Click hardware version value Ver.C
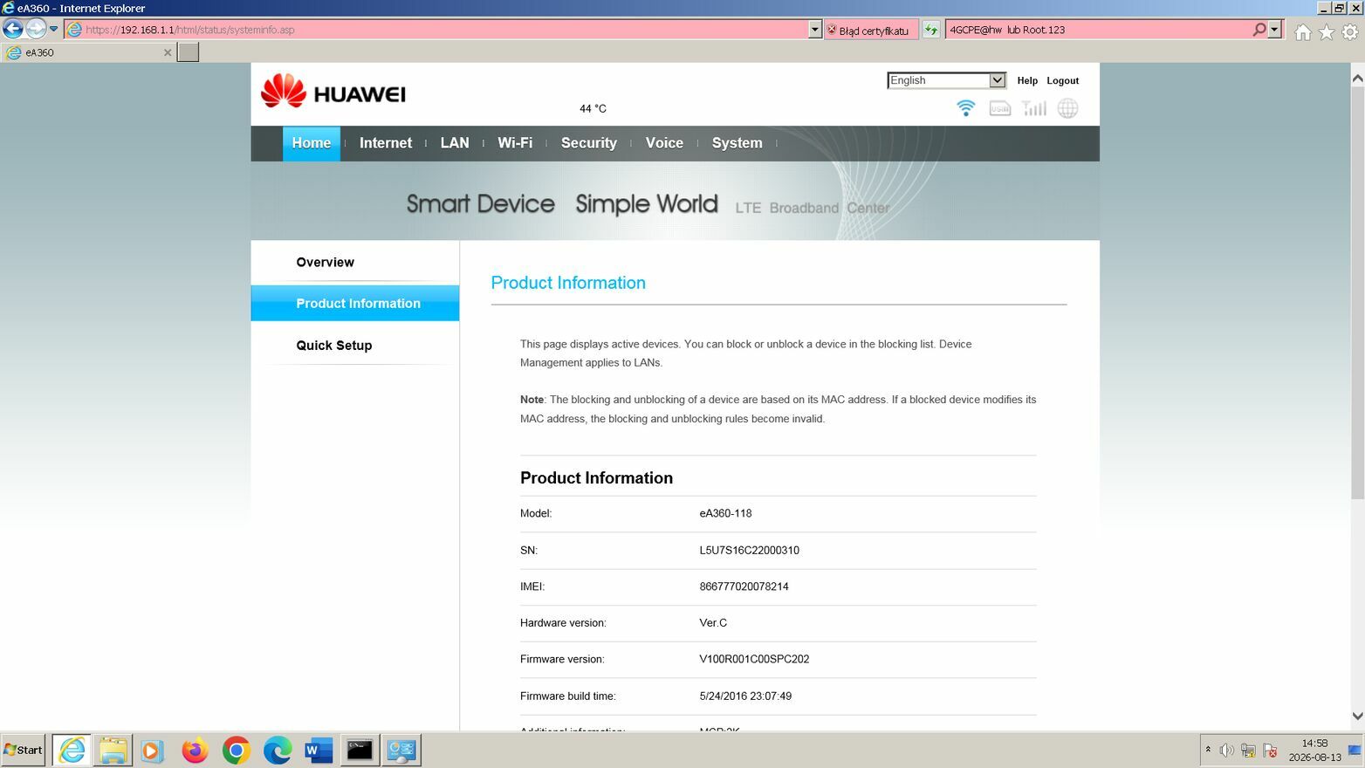 (713, 622)
